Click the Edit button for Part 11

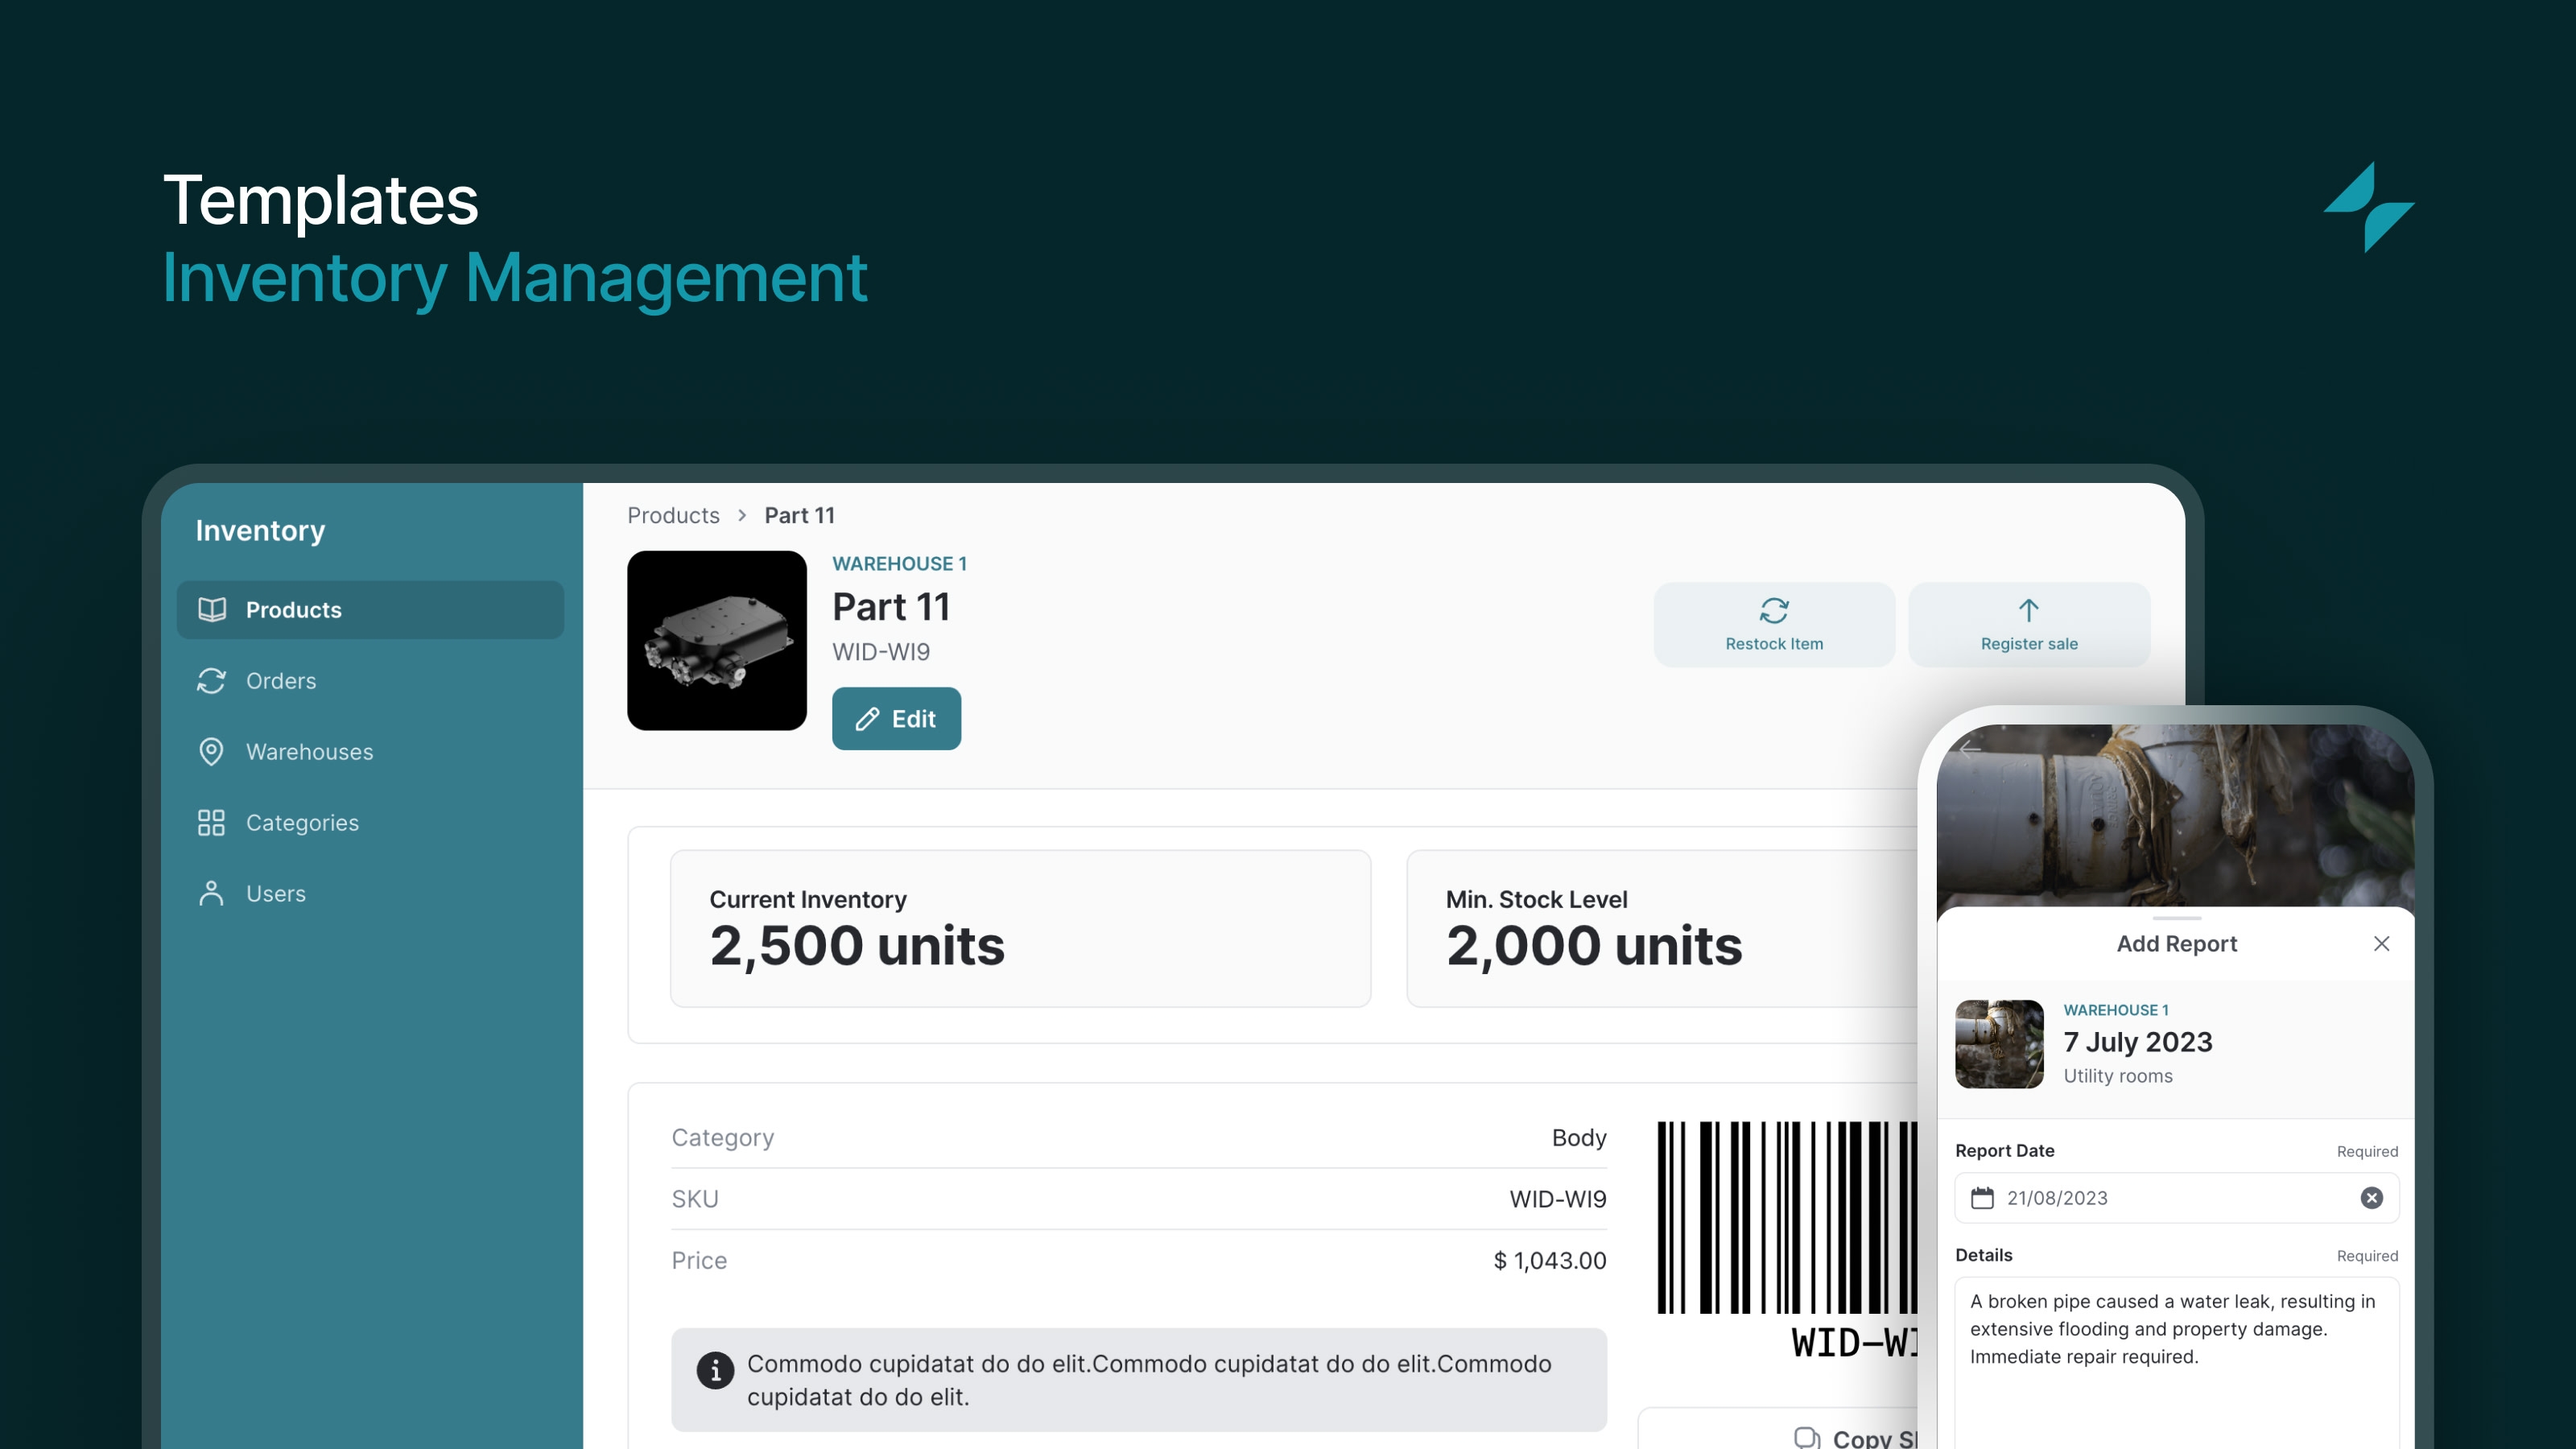click(896, 718)
